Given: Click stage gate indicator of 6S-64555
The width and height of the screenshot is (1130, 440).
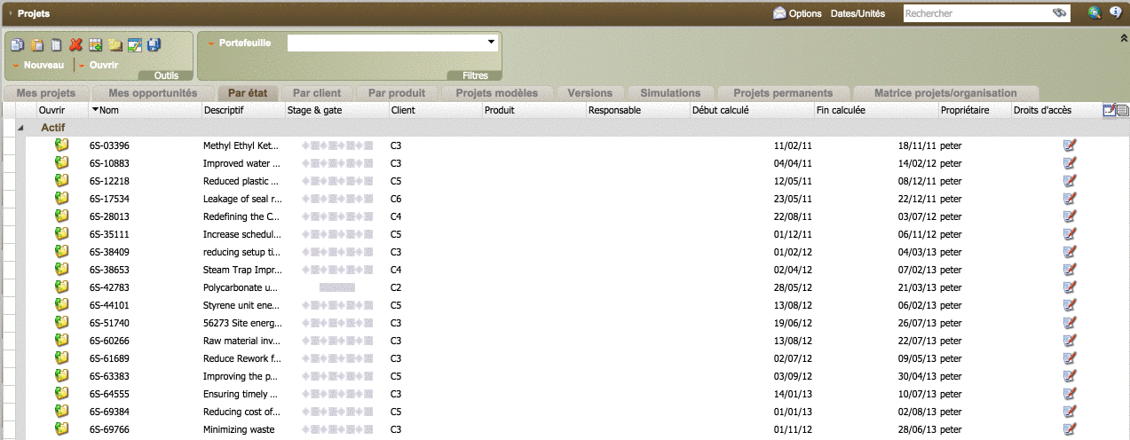Looking at the screenshot, I should click(x=336, y=394).
